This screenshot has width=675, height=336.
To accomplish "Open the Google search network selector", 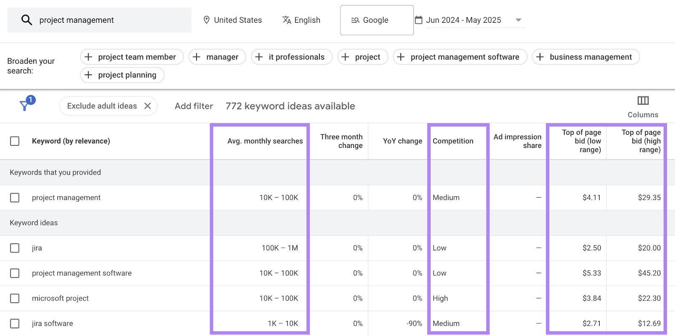I will tap(376, 20).
